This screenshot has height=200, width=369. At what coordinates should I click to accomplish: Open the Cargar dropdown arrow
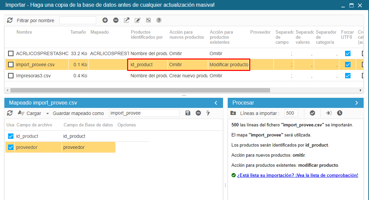[47, 113]
